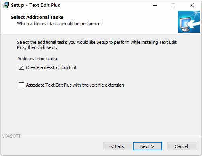Image resolution: width=202 pixels, height=156 pixels.
Task: Click the VOVSOFT branding label
Action: (x=11, y=136)
